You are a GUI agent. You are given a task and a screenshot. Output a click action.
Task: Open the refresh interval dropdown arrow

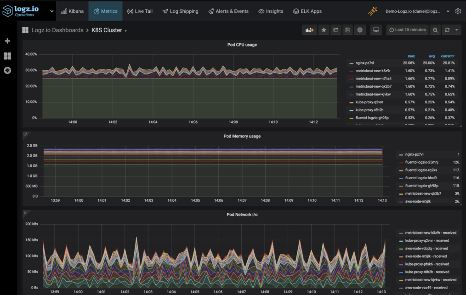pos(456,30)
